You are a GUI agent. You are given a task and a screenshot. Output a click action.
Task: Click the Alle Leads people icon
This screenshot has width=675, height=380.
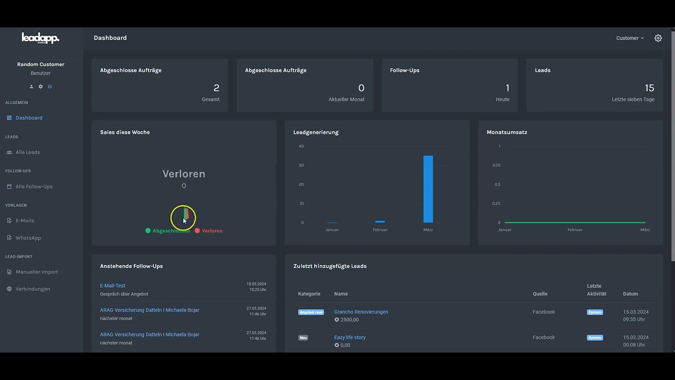9,152
